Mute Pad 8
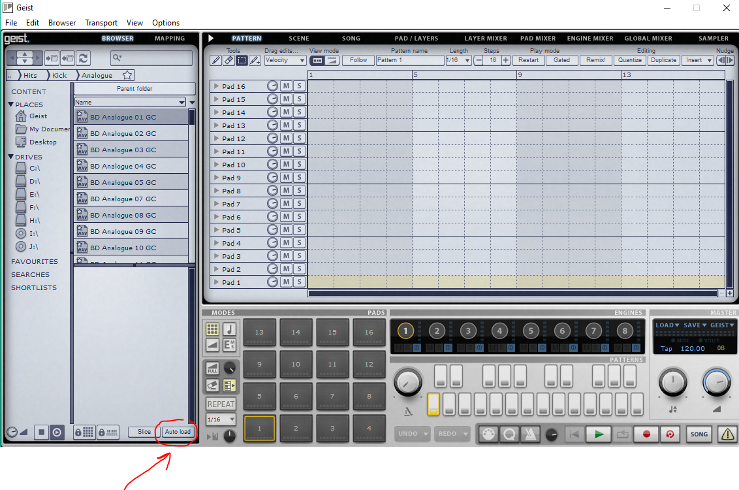 point(286,191)
